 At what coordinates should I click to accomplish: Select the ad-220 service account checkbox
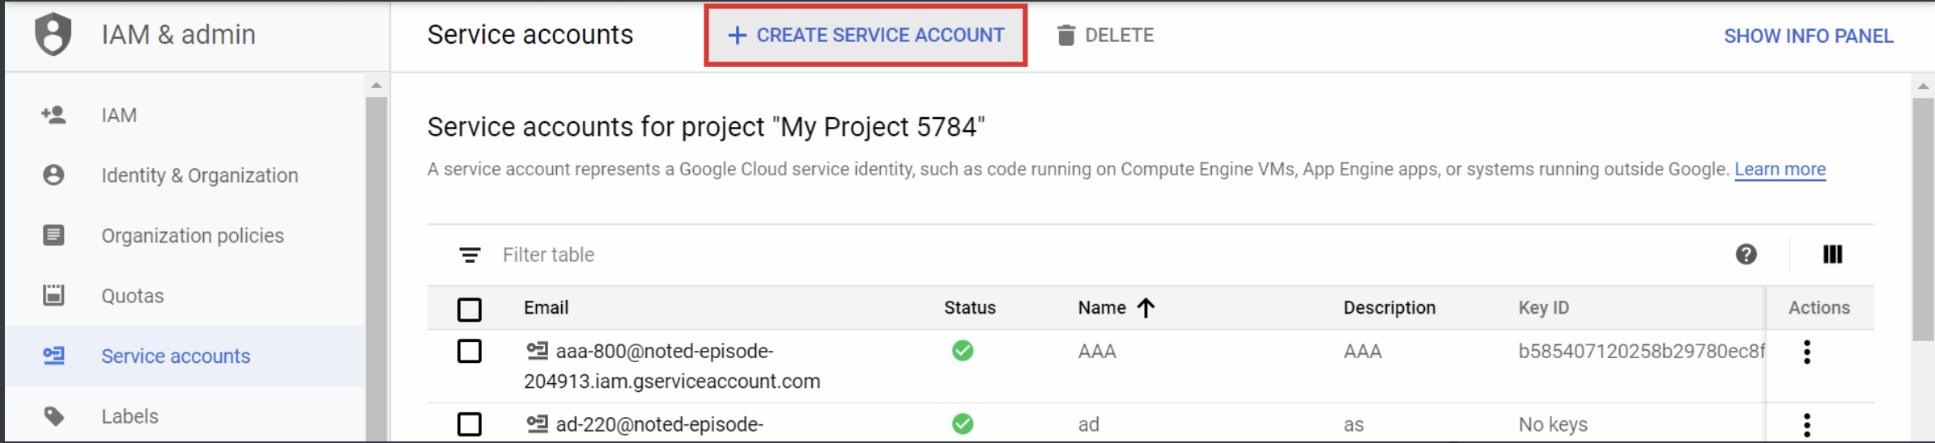click(470, 424)
